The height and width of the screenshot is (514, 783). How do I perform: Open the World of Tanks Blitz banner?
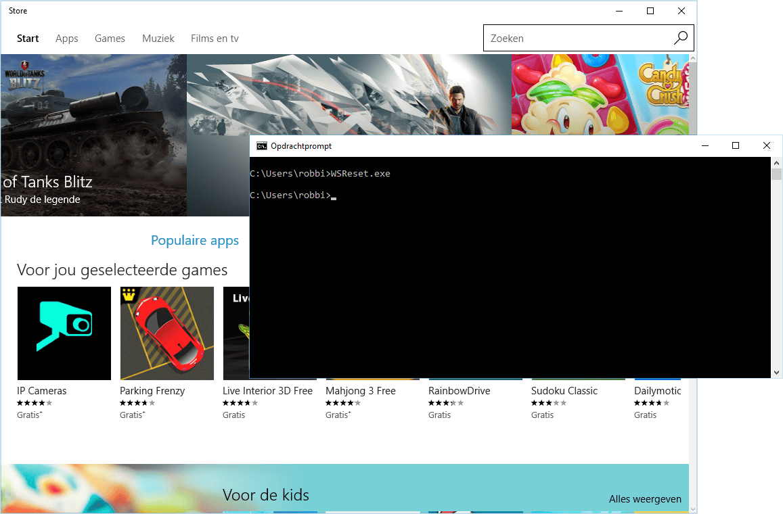[x=94, y=135]
